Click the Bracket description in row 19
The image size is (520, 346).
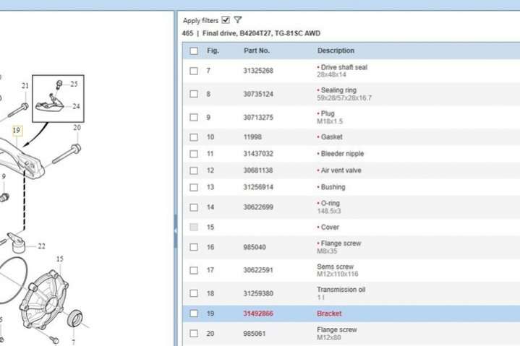tap(329, 313)
